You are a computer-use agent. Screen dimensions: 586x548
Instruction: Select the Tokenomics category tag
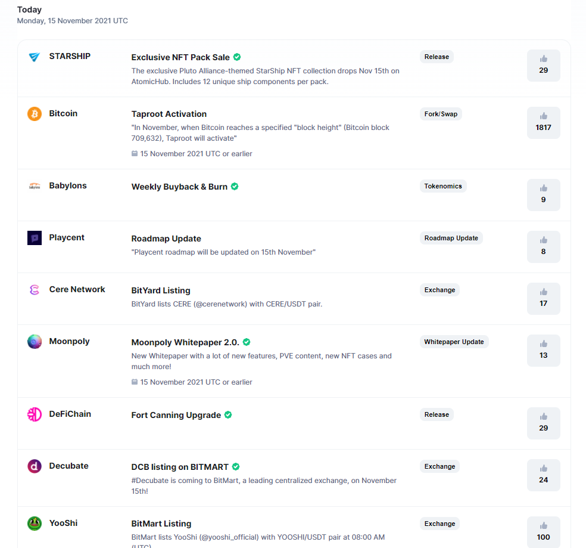coord(443,187)
